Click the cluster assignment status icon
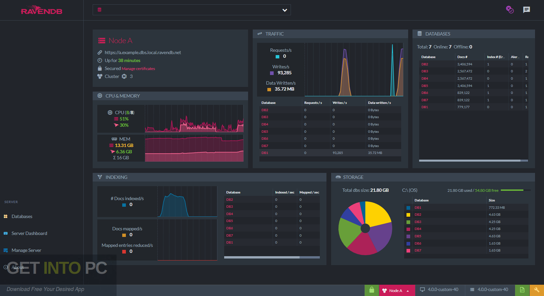544x296 pixels. coord(509,10)
